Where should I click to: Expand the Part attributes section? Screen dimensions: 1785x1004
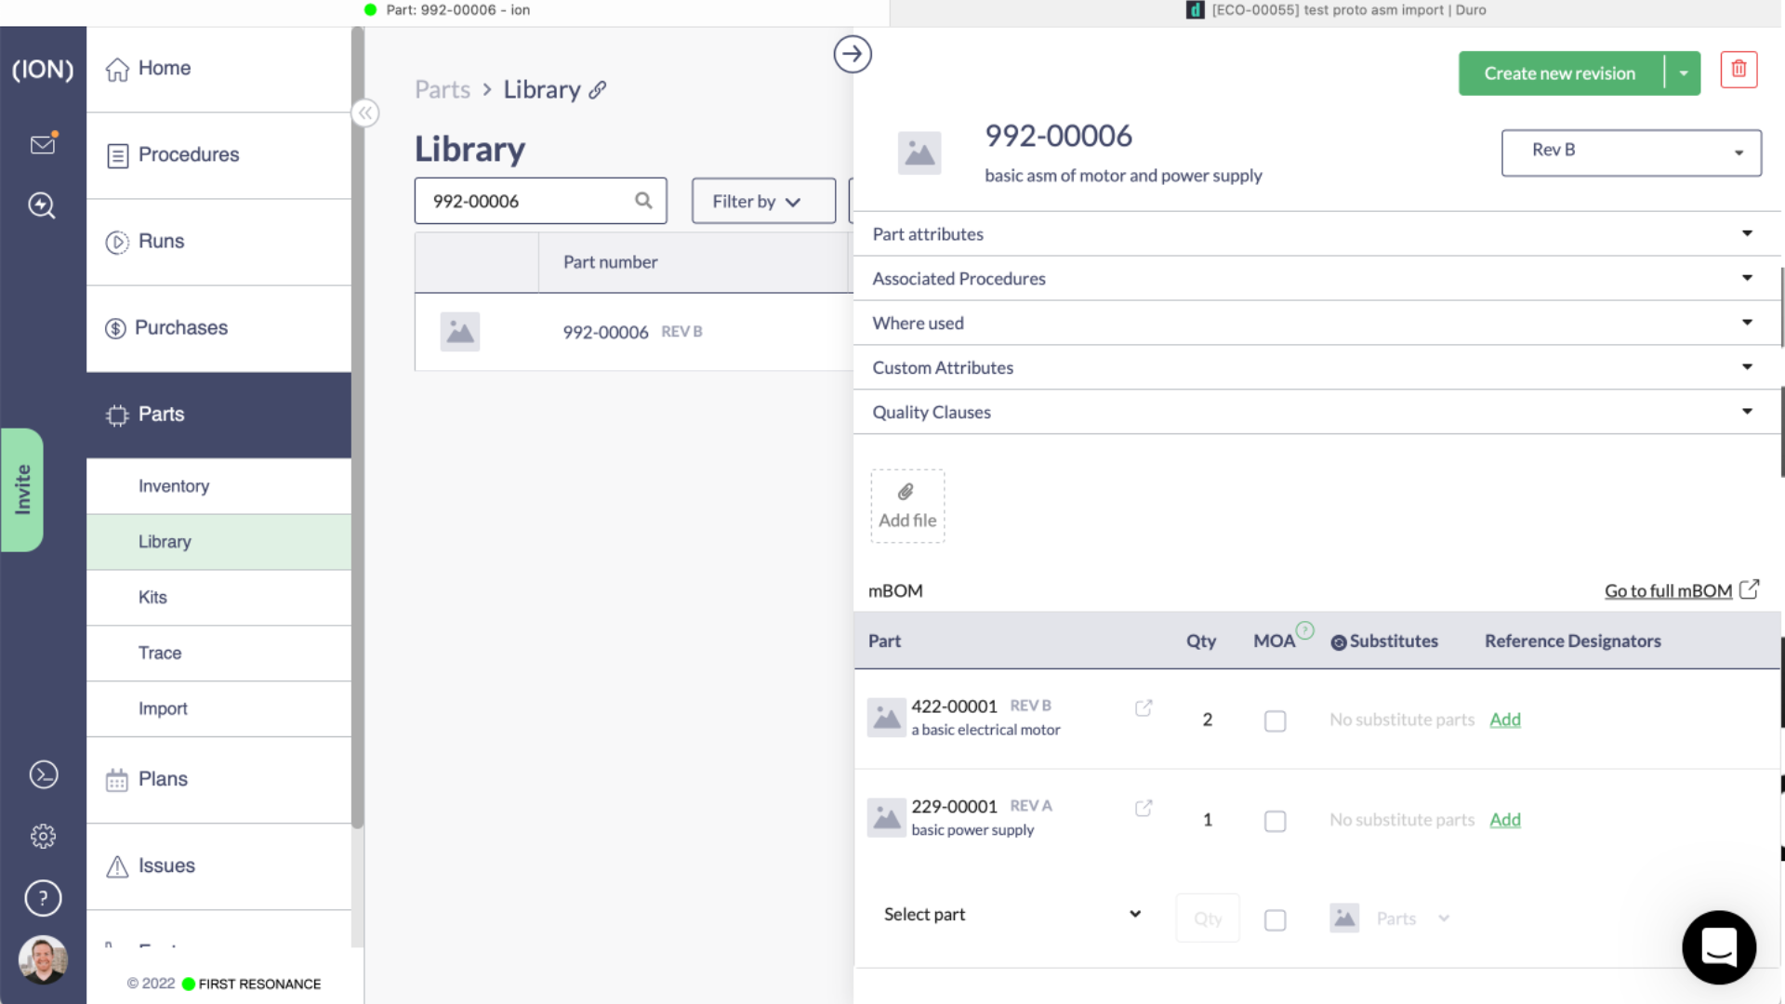(1316, 234)
